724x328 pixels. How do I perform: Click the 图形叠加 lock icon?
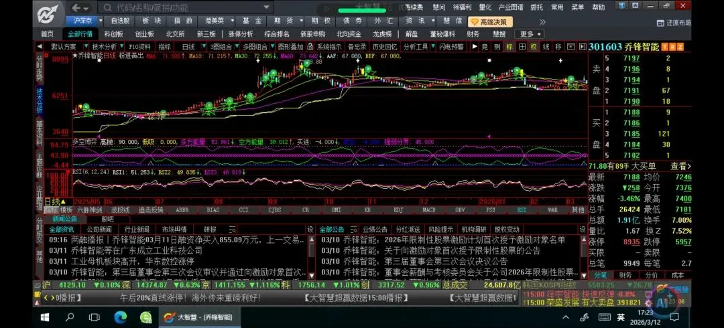[310, 47]
